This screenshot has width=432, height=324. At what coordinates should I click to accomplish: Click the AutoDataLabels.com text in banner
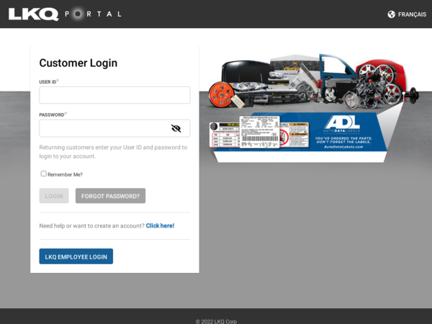pyautogui.click(x=343, y=147)
